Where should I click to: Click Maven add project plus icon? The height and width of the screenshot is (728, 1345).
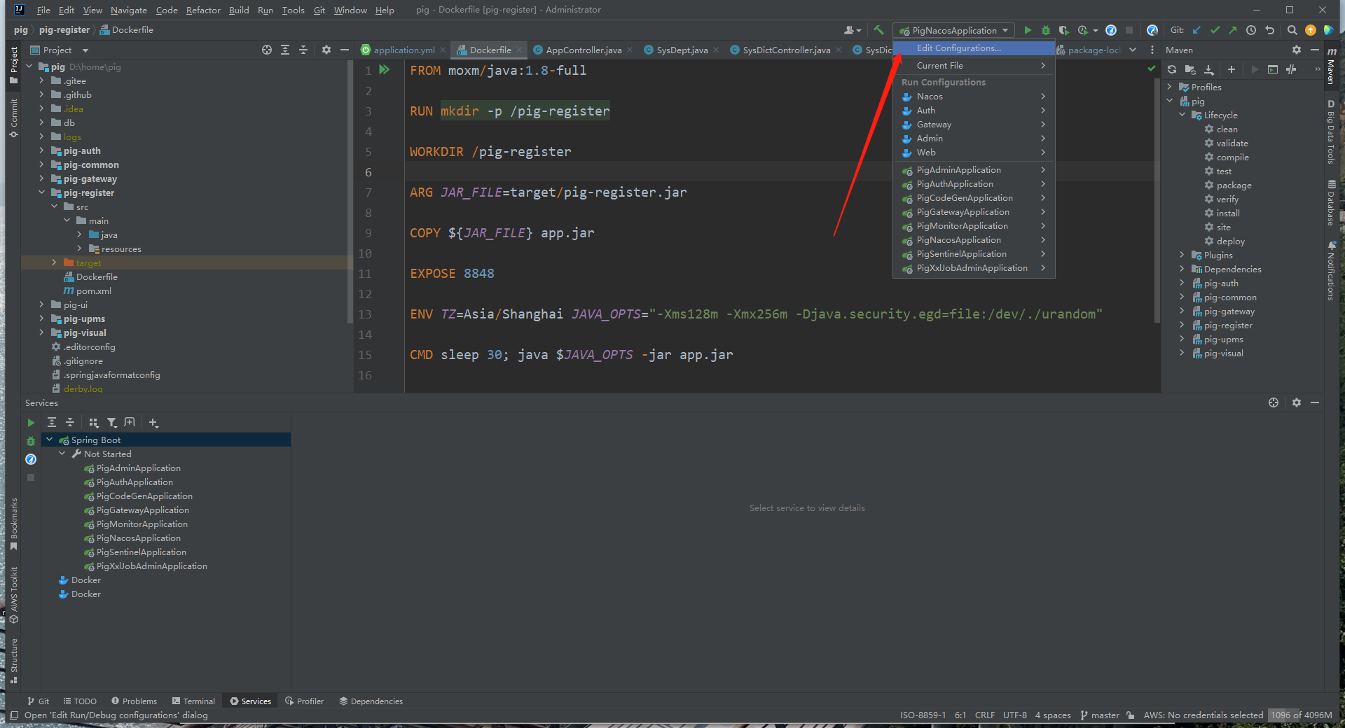[x=1232, y=69]
